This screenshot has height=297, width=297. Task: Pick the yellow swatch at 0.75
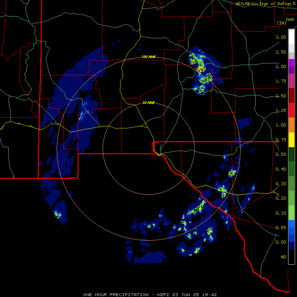click(x=291, y=140)
